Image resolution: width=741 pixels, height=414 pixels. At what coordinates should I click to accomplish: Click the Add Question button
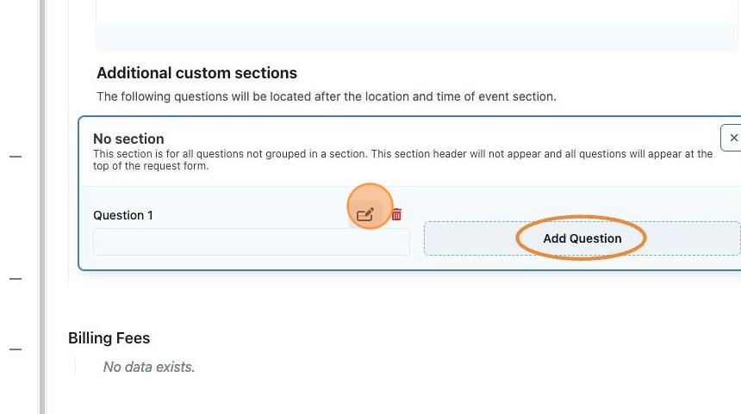tap(582, 238)
